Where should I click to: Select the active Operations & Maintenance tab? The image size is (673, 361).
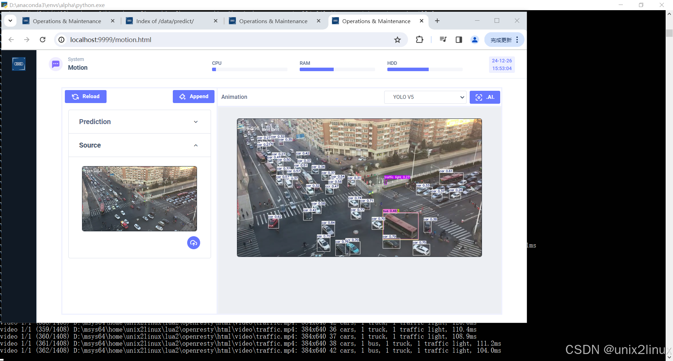pos(376,21)
